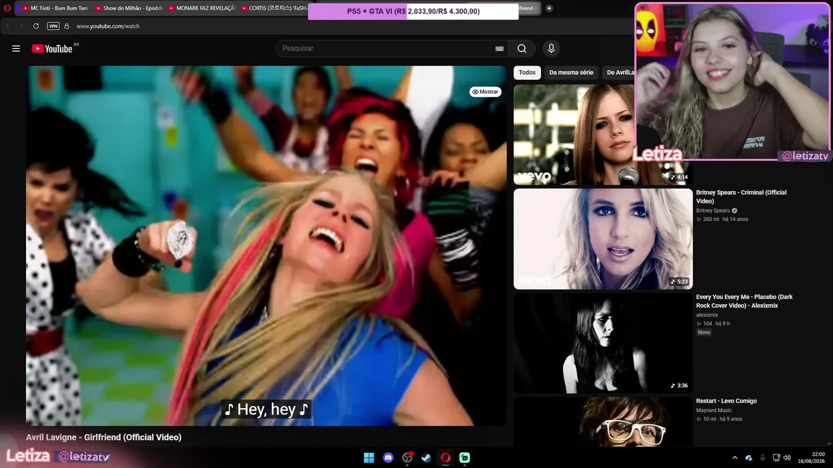Show hidden system tray icons

tap(735, 458)
